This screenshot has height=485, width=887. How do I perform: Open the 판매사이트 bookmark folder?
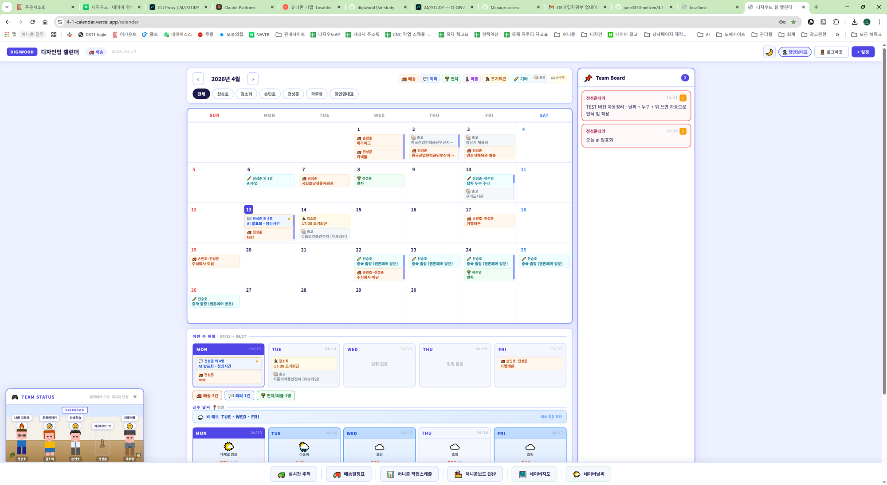(x=290, y=35)
